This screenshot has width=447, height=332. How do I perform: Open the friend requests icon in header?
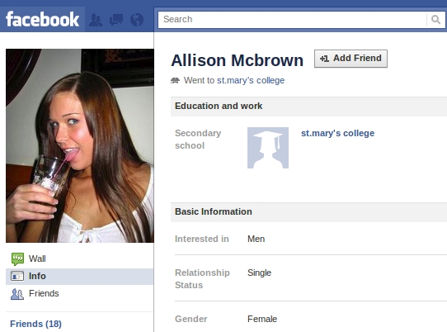(96, 20)
